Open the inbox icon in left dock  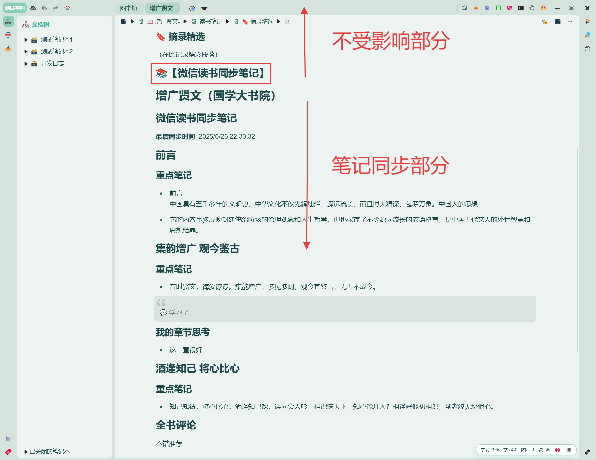8,49
